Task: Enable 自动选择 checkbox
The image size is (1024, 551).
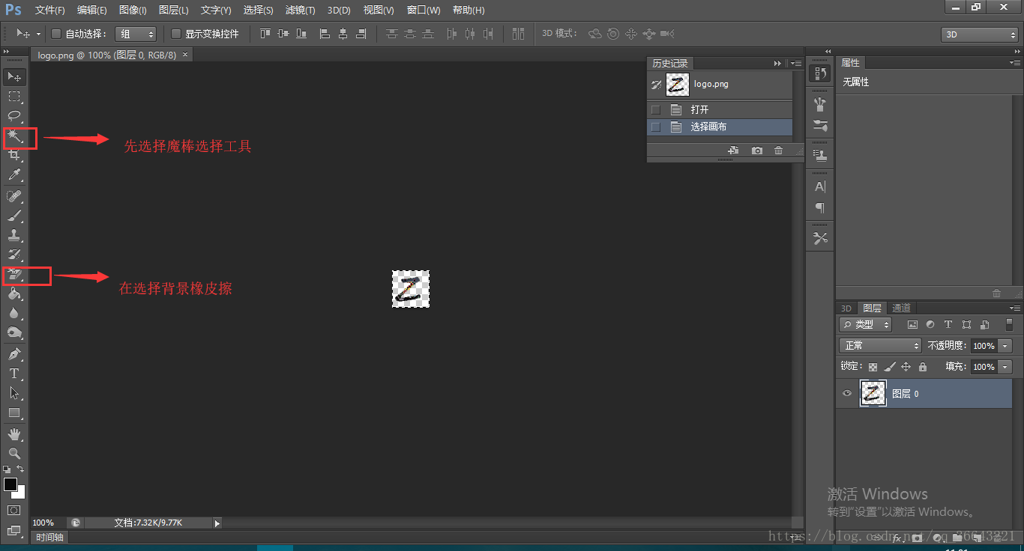Action: pos(55,34)
